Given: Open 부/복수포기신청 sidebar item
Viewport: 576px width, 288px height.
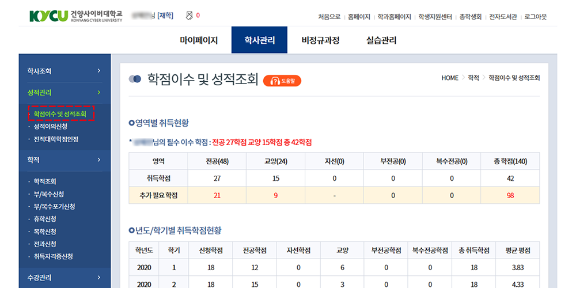Looking at the screenshot, I should tap(54, 206).
